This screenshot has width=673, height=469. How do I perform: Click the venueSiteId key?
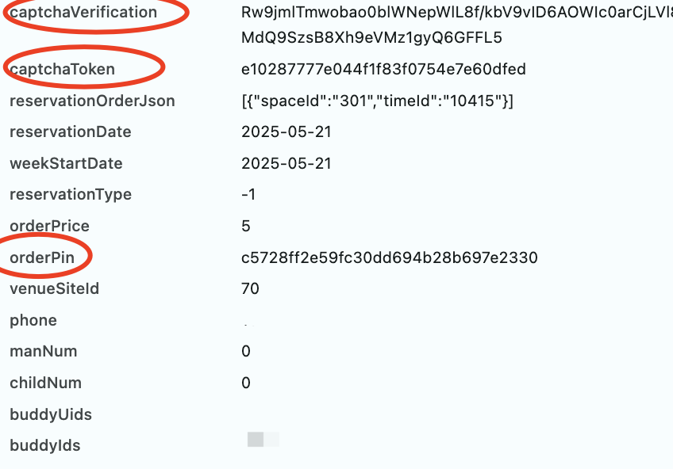click(54, 288)
